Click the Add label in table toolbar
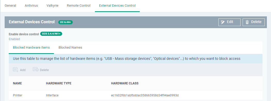 (x=23, y=70)
